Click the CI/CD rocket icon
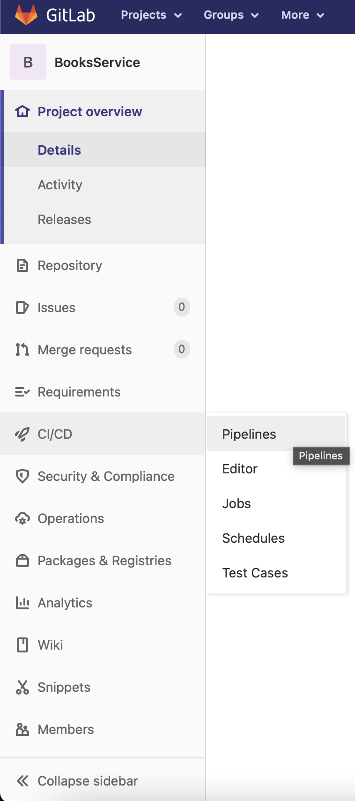This screenshot has height=801, width=355. (22, 434)
